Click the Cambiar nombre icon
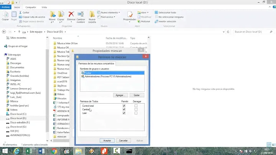The image size is (276, 155). [x=81, y=15]
